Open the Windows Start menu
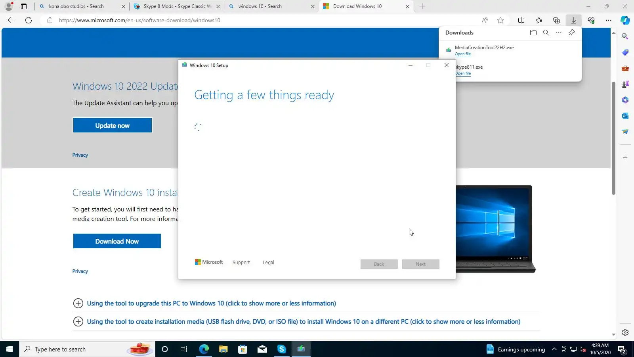Image resolution: width=634 pixels, height=357 pixels. (10, 349)
